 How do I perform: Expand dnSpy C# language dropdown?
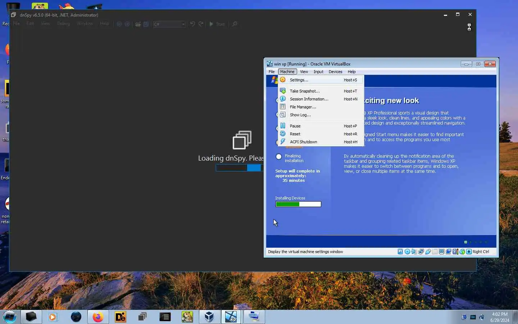pos(169,24)
